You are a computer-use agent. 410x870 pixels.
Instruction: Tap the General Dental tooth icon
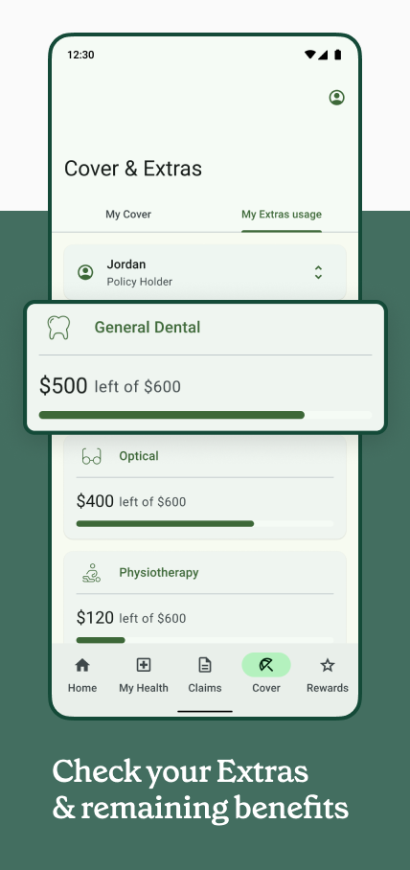(58, 328)
